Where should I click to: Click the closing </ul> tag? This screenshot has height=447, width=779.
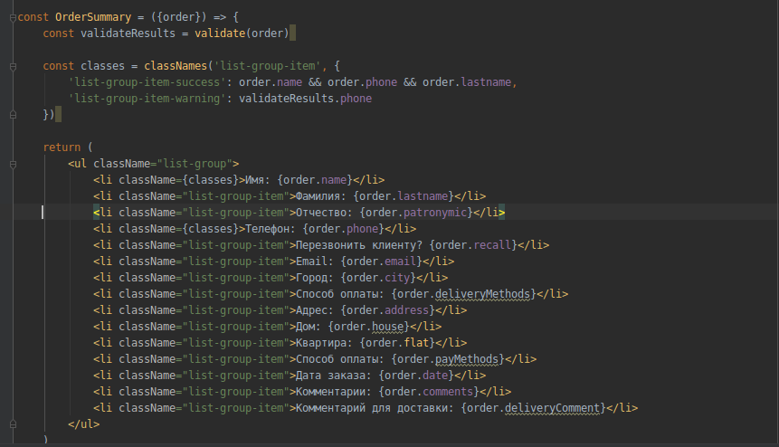[83, 424]
